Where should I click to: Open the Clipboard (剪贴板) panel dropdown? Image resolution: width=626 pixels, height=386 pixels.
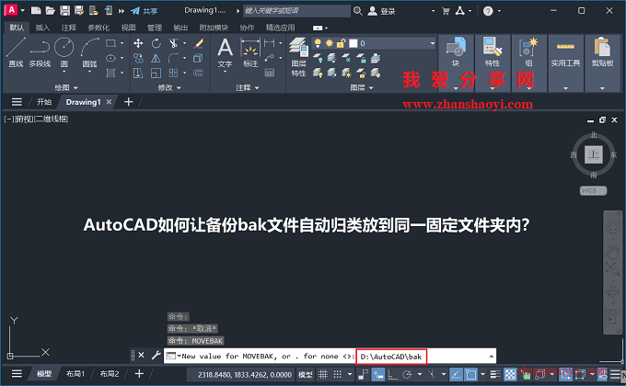tap(602, 88)
